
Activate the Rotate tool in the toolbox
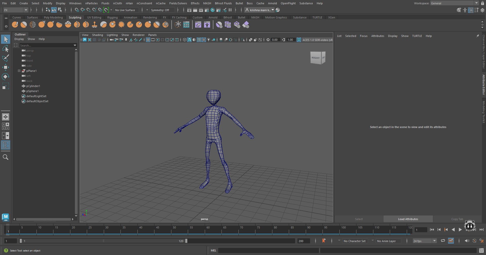tap(5, 76)
